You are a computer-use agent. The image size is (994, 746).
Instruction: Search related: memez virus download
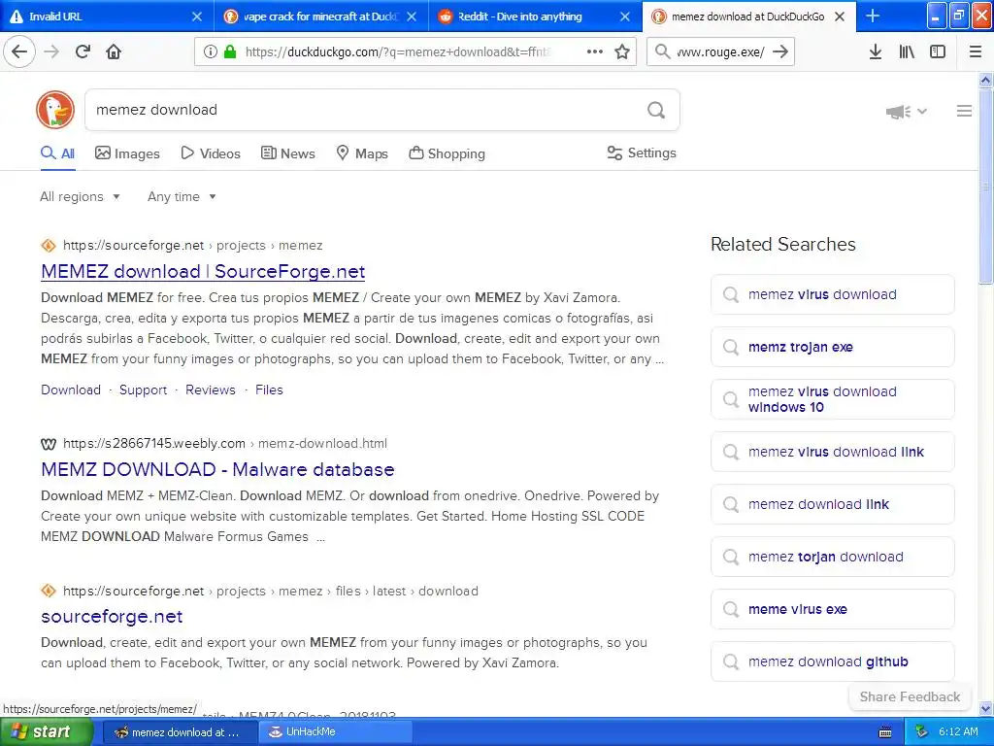(x=832, y=294)
